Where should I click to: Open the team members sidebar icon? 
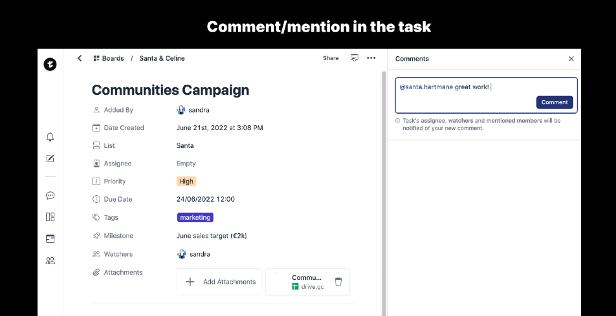point(51,260)
